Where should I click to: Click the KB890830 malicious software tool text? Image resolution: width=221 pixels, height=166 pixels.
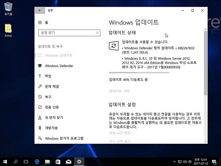[x=159, y=63]
